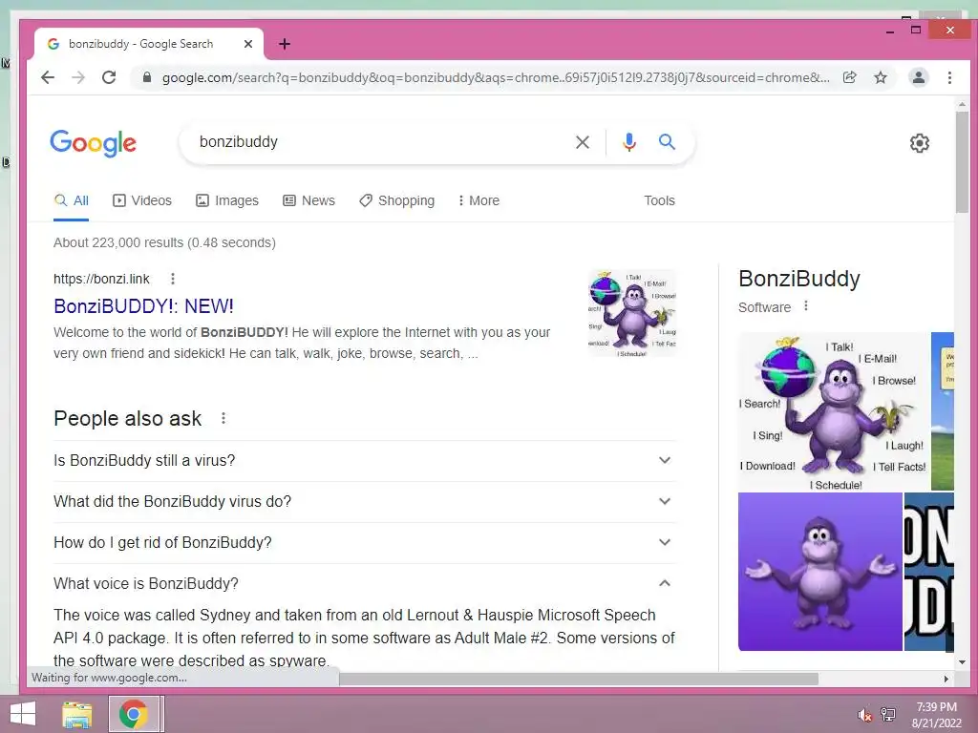Open options dots next to bonzi.link
978x733 pixels.
(x=173, y=279)
